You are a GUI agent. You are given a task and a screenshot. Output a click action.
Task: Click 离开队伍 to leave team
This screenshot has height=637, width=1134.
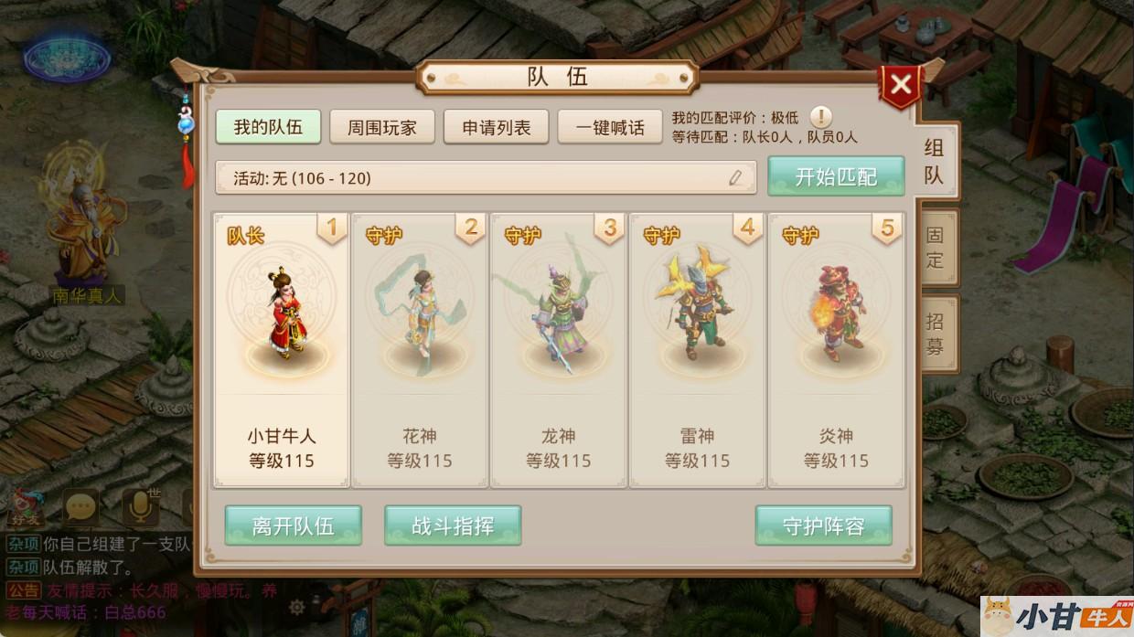[294, 526]
